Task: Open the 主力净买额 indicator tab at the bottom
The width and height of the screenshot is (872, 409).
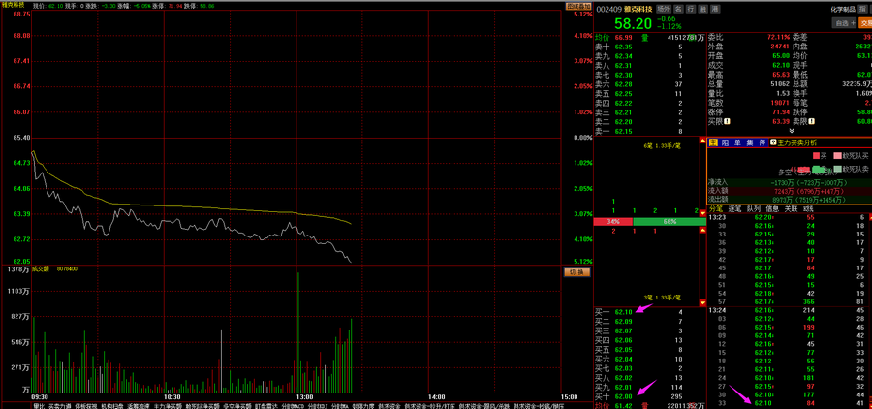Action: point(168,406)
